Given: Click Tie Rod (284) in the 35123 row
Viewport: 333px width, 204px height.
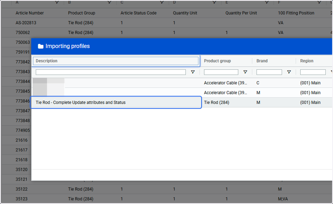Looking at the screenshot, I should pos(81,199).
